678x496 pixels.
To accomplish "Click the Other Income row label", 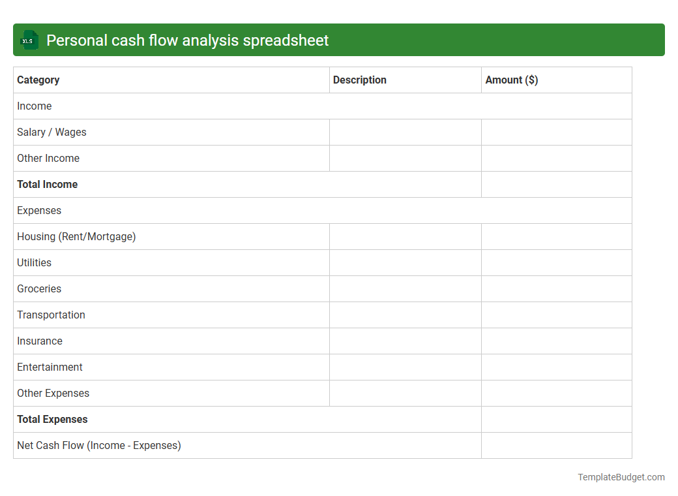I will coord(48,158).
